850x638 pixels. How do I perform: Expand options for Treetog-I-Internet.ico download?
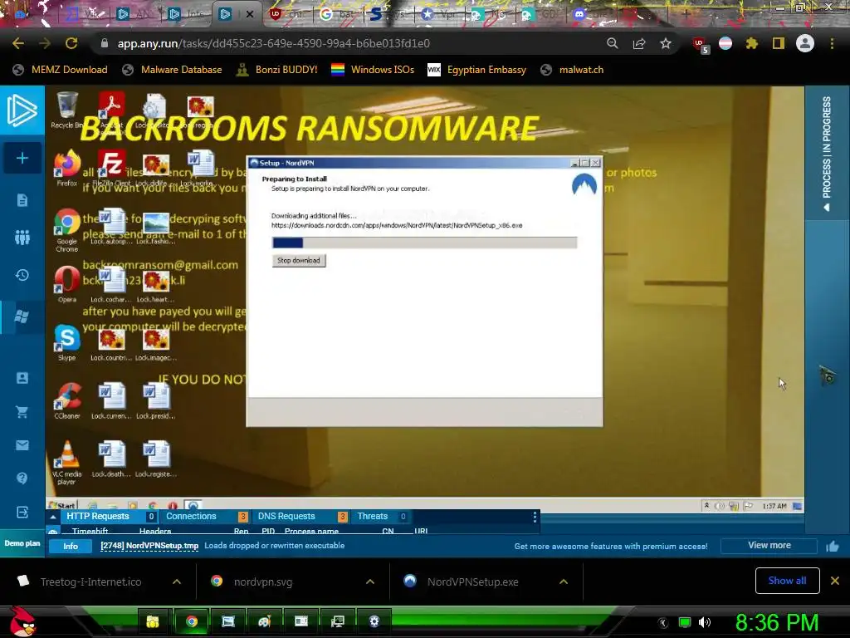point(177,582)
